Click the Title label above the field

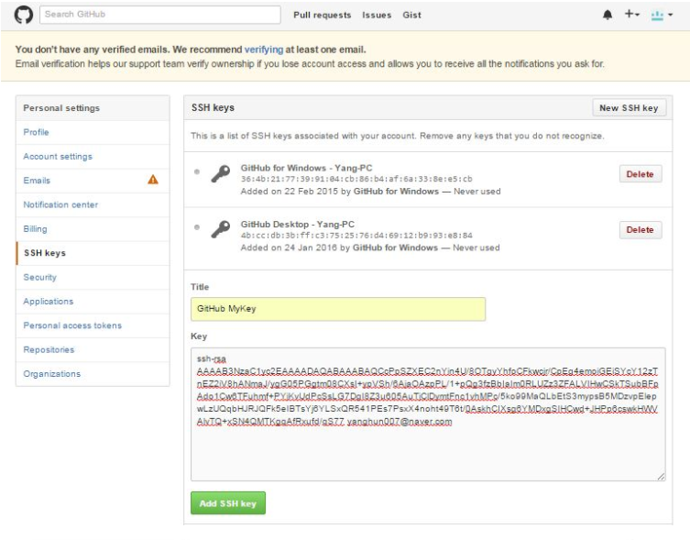pyautogui.click(x=200, y=287)
